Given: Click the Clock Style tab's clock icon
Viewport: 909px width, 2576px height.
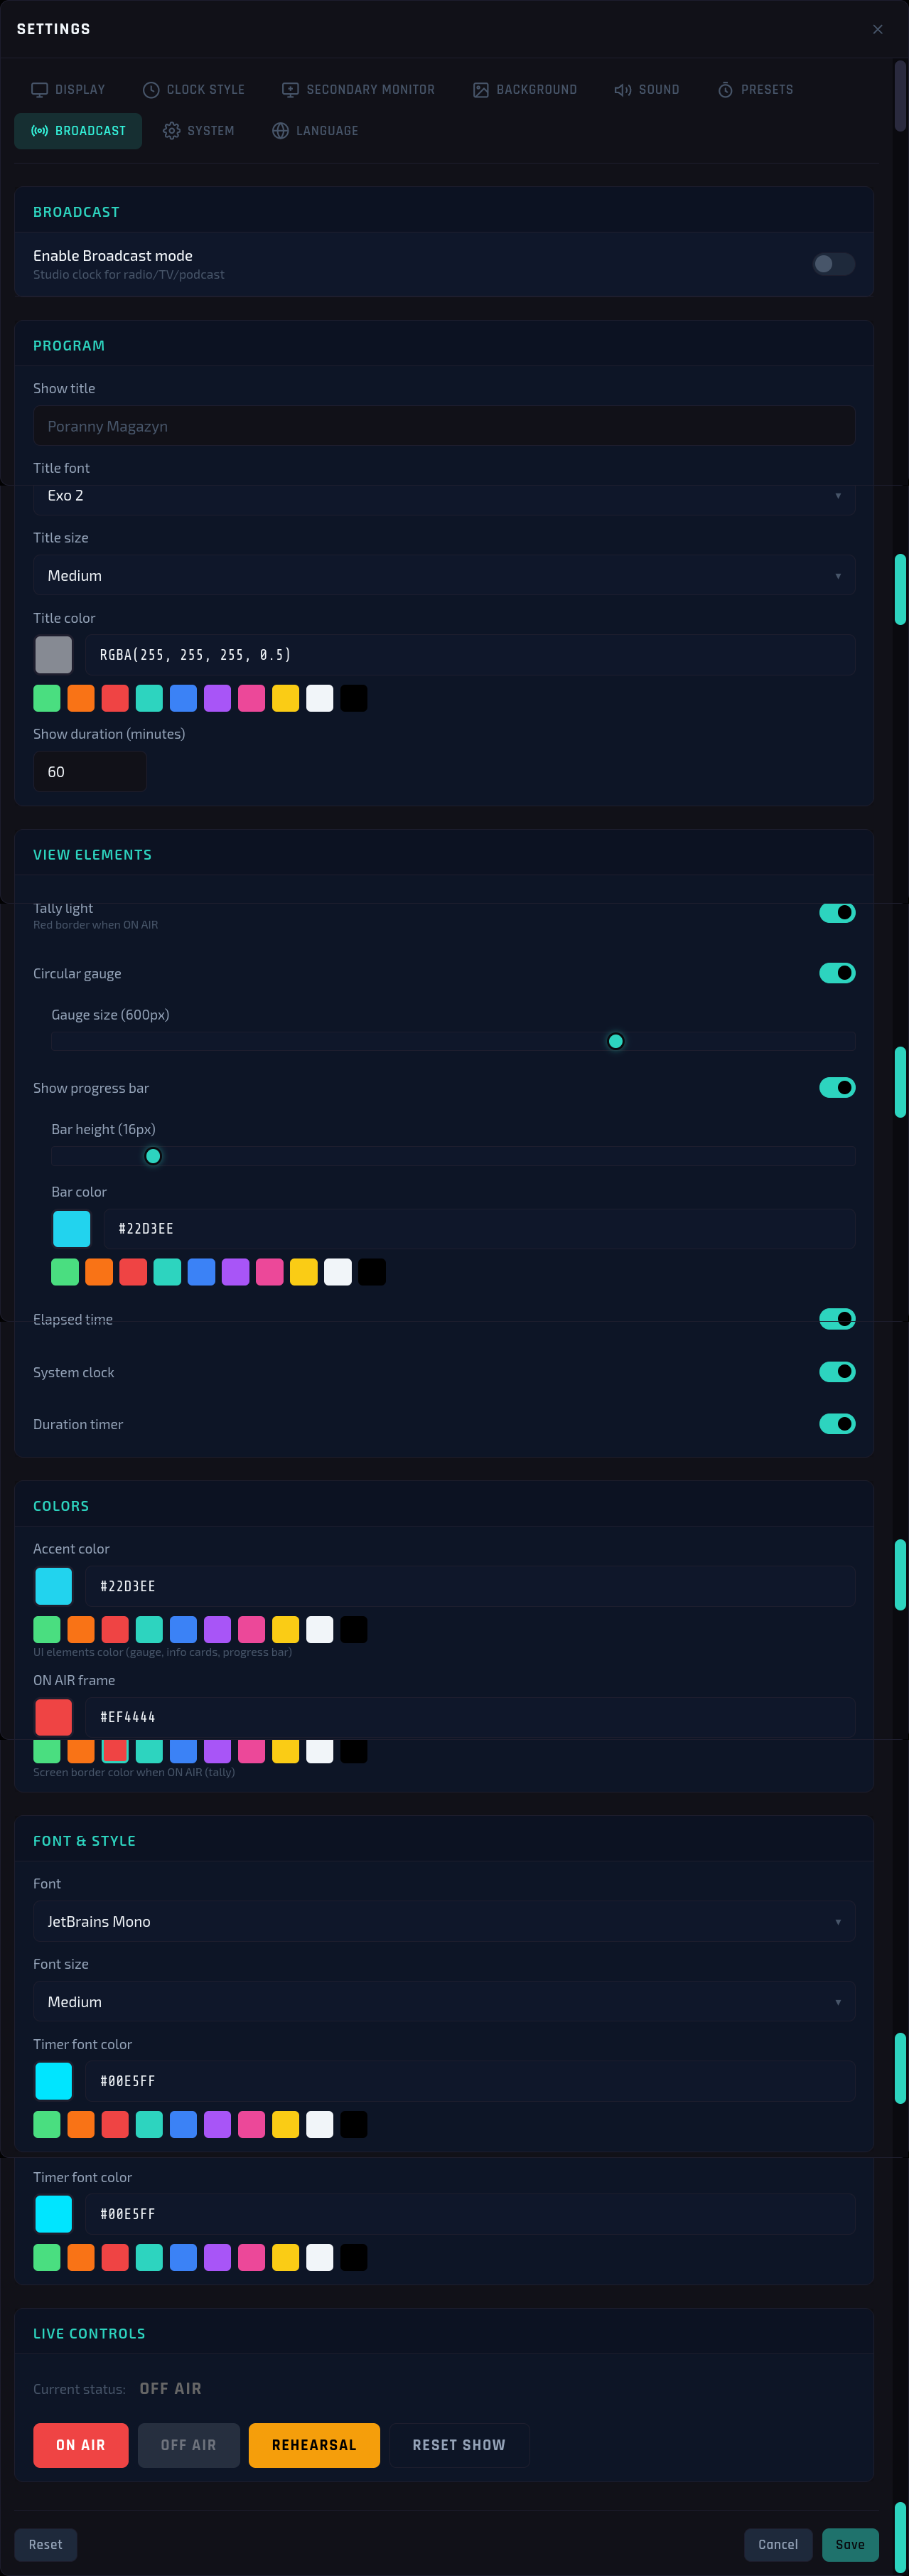Looking at the screenshot, I should [151, 90].
